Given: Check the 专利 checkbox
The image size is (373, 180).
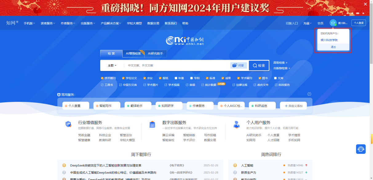Looking at the screenshot, I should 191,78.
